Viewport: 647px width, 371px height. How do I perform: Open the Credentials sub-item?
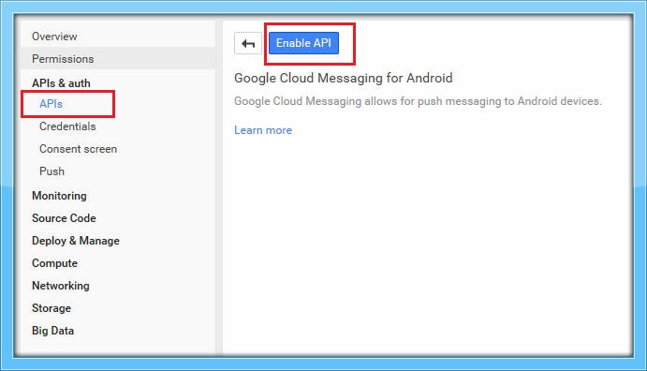67,126
